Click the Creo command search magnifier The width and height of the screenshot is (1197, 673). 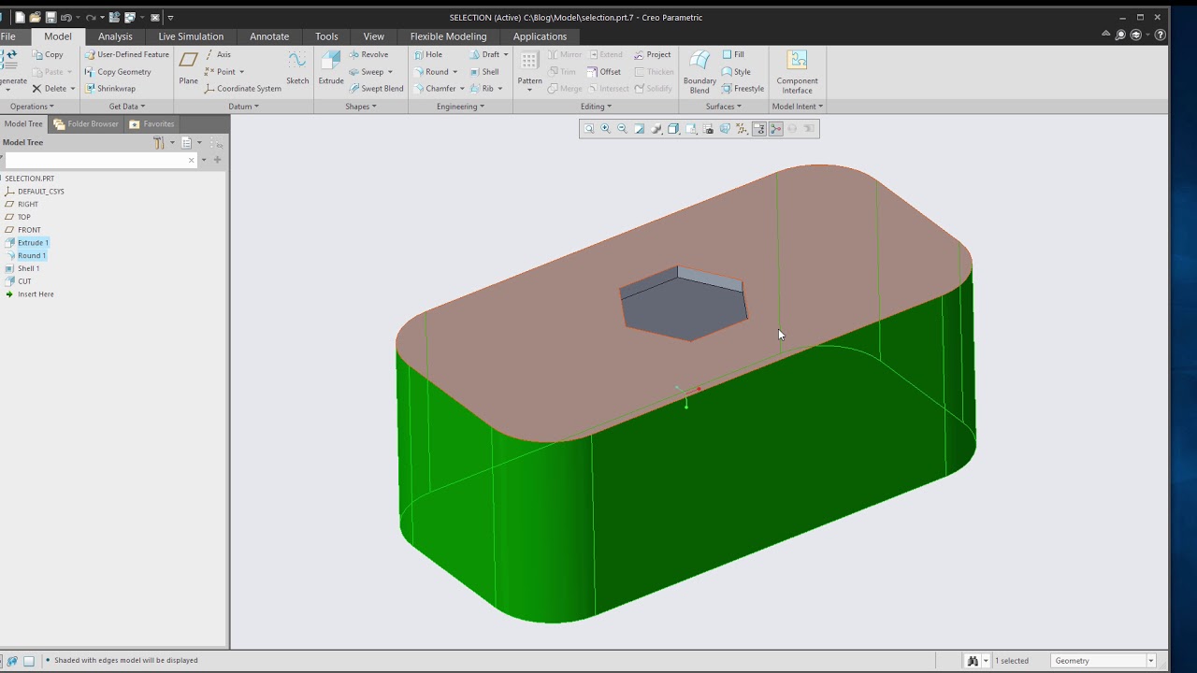click(x=1120, y=35)
